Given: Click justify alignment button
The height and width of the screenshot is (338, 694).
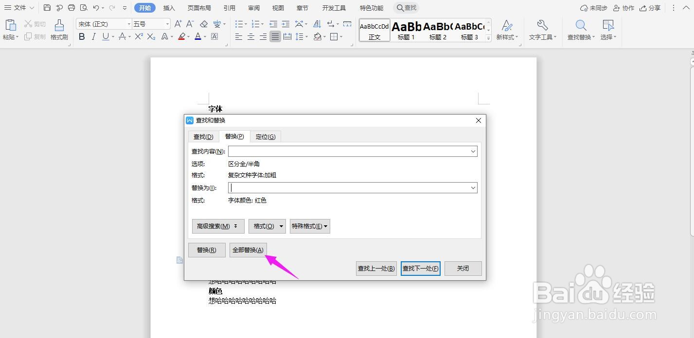Looking at the screenshot, I should click(x=275, y=36).
